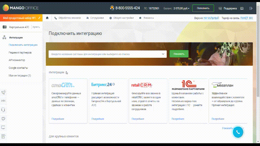
Task: Open Google контакты sidebar item
Action: point(18,68)
